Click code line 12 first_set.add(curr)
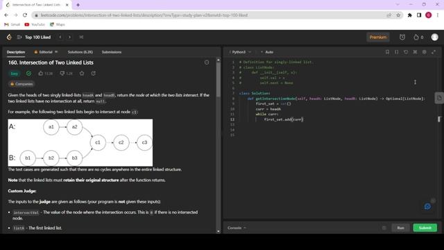Viewport: 444px width, 250px height. click(284, 119)
